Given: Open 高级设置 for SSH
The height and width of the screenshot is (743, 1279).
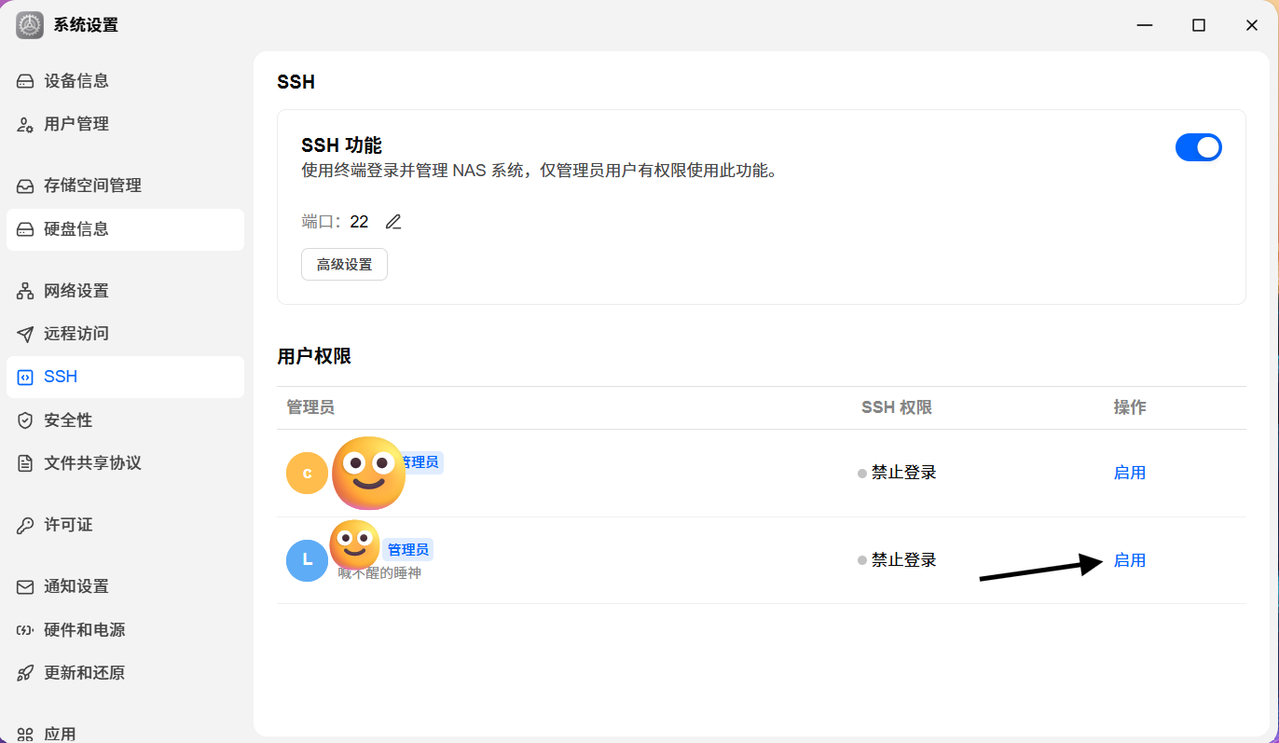Looking at the screenshot, I should click(x=344, y=264).
